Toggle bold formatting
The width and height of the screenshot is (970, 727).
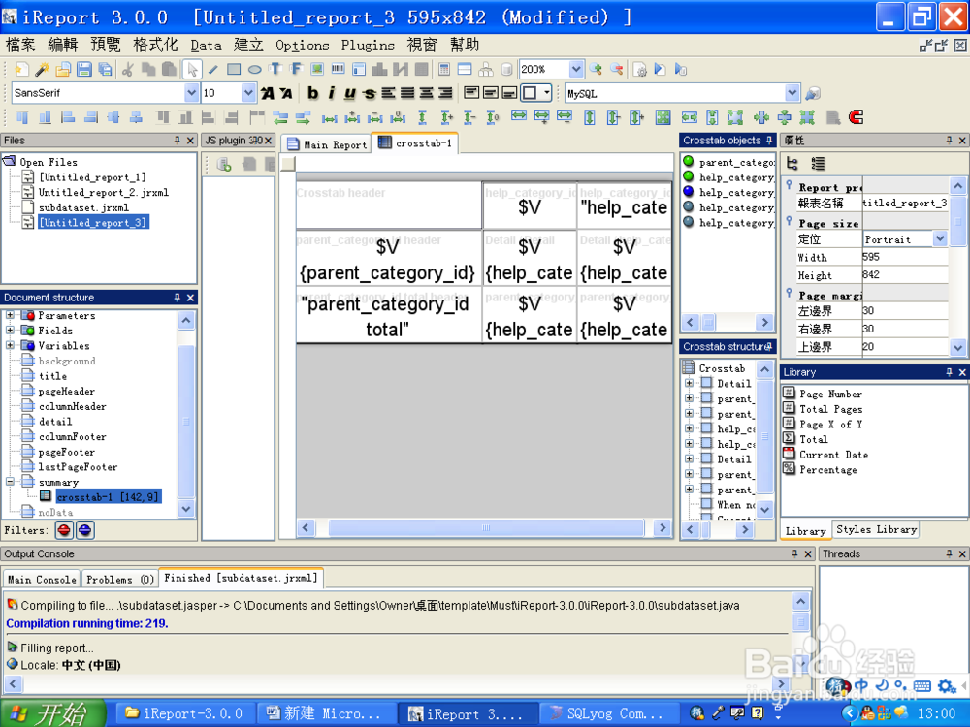313,93
